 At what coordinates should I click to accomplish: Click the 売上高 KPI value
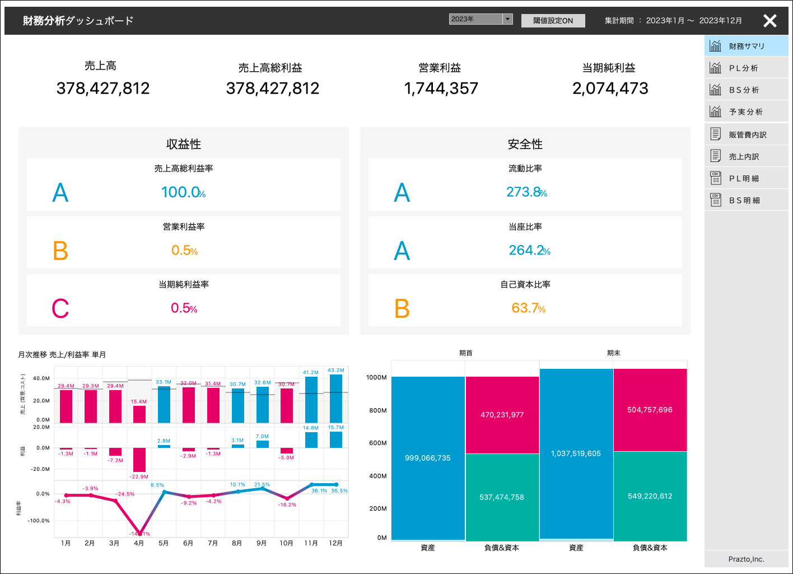tap(102, 89)
